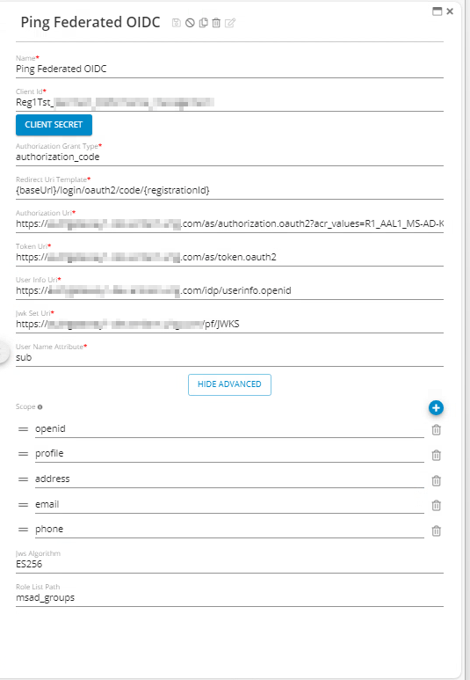Remove the profile scope with trash icon
This screenshot has width=470, height=680.
click(x=437, y=455)
